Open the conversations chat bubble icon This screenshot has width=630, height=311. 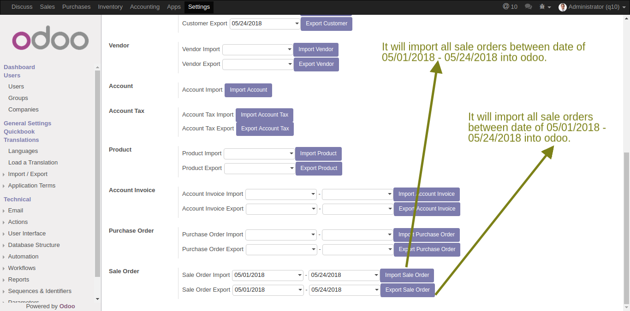coord(529,7)
